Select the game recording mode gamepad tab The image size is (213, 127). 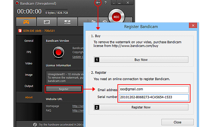click(x=26, y=22)
